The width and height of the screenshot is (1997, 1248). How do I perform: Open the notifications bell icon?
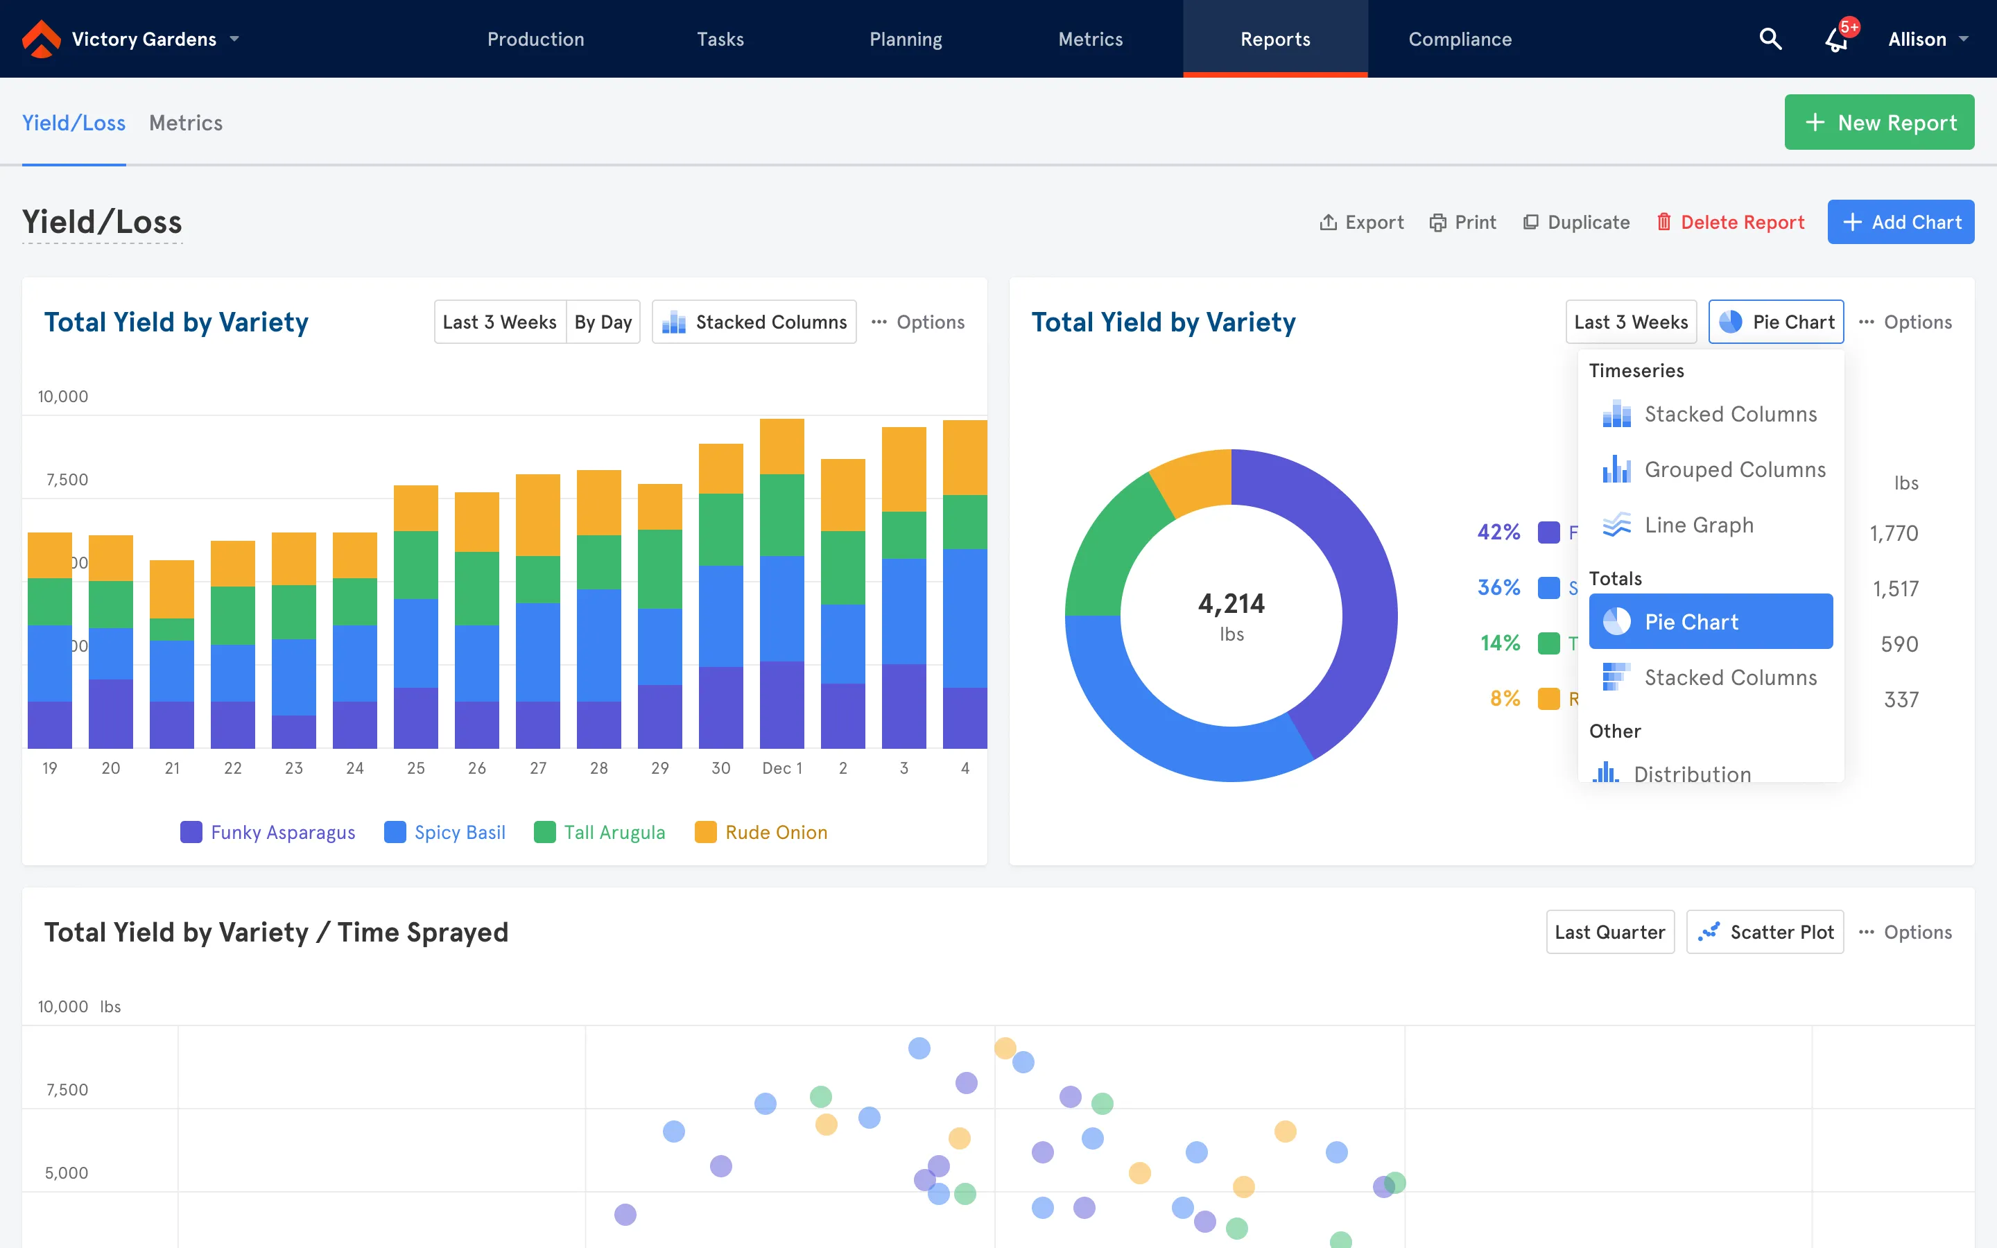[1837, 39]
